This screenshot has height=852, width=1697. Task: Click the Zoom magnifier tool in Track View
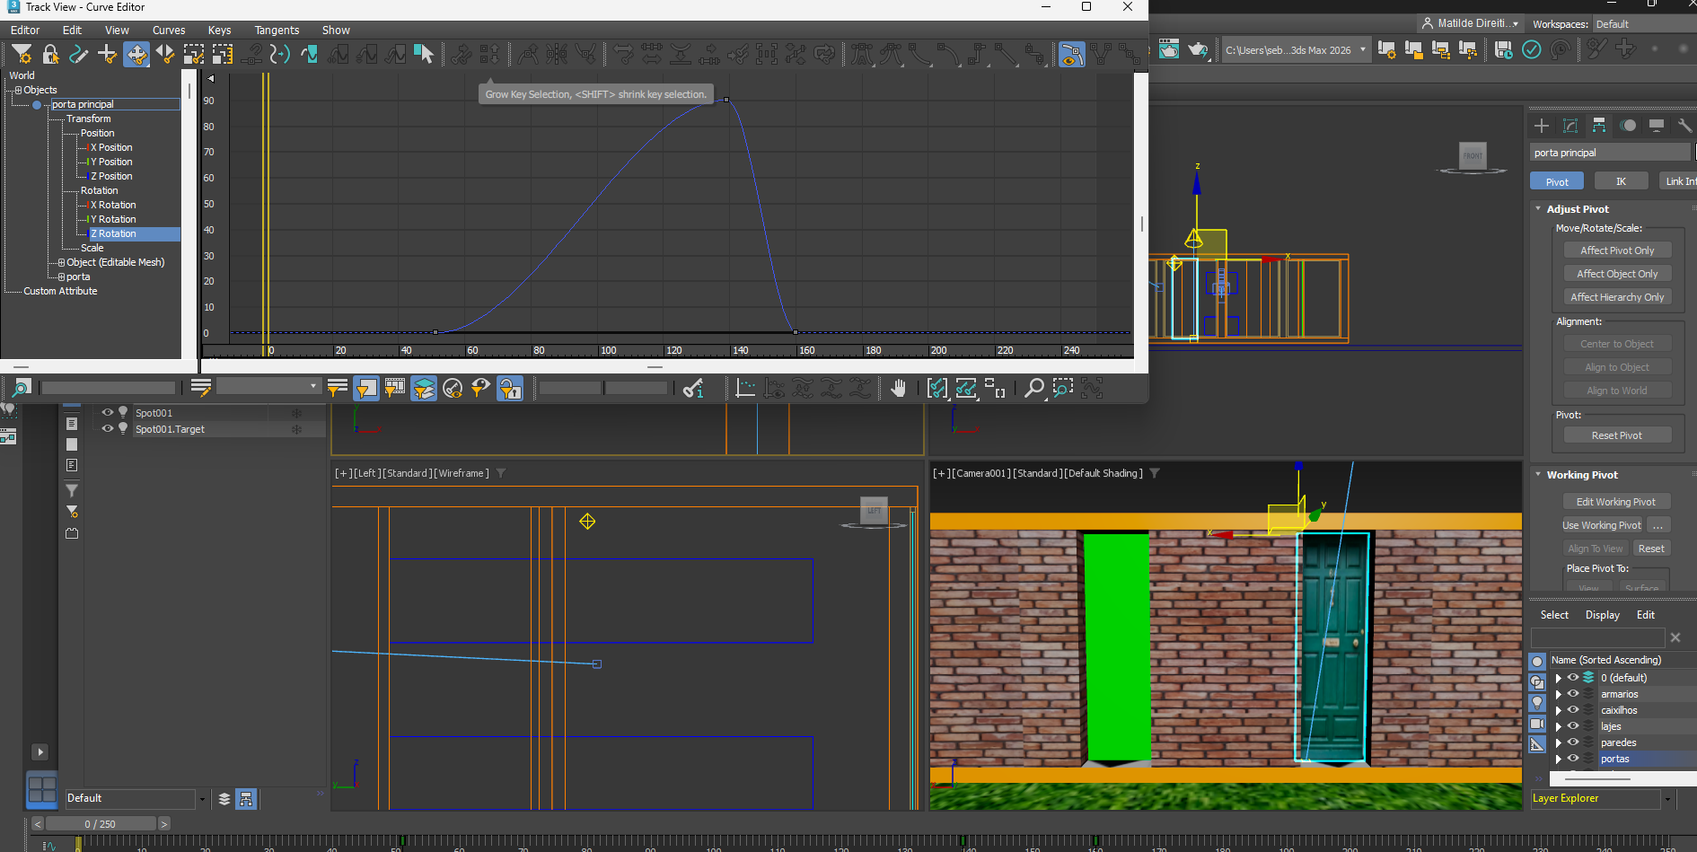point(1033,388)
